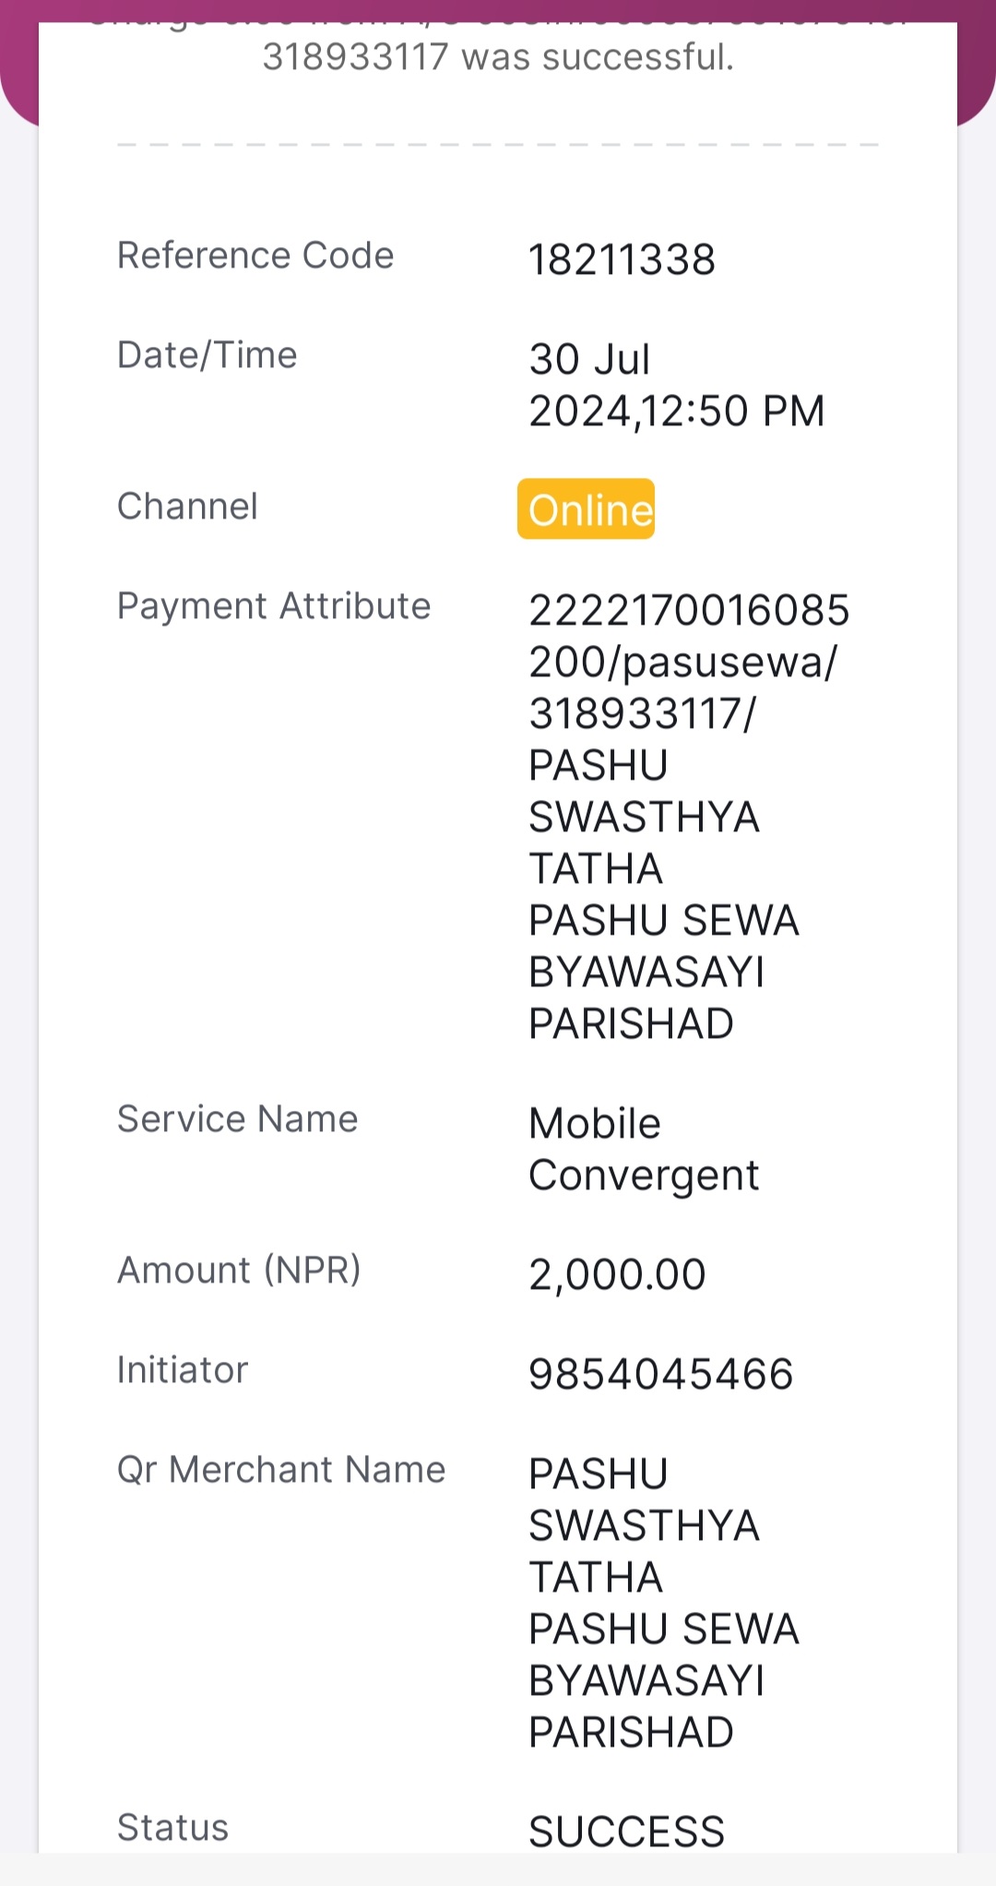996x1886 pixels.
Task: Tap the Payment Attribute label
Action: tap(274, 606)
